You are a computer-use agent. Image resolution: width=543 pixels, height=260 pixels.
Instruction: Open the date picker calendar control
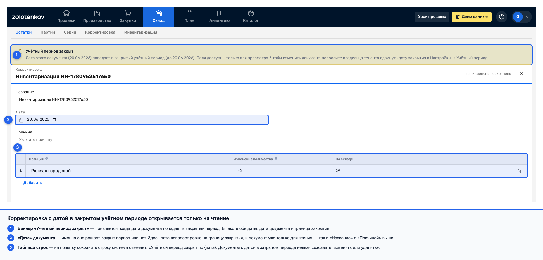pyautogui.click(x=54, y=120)
